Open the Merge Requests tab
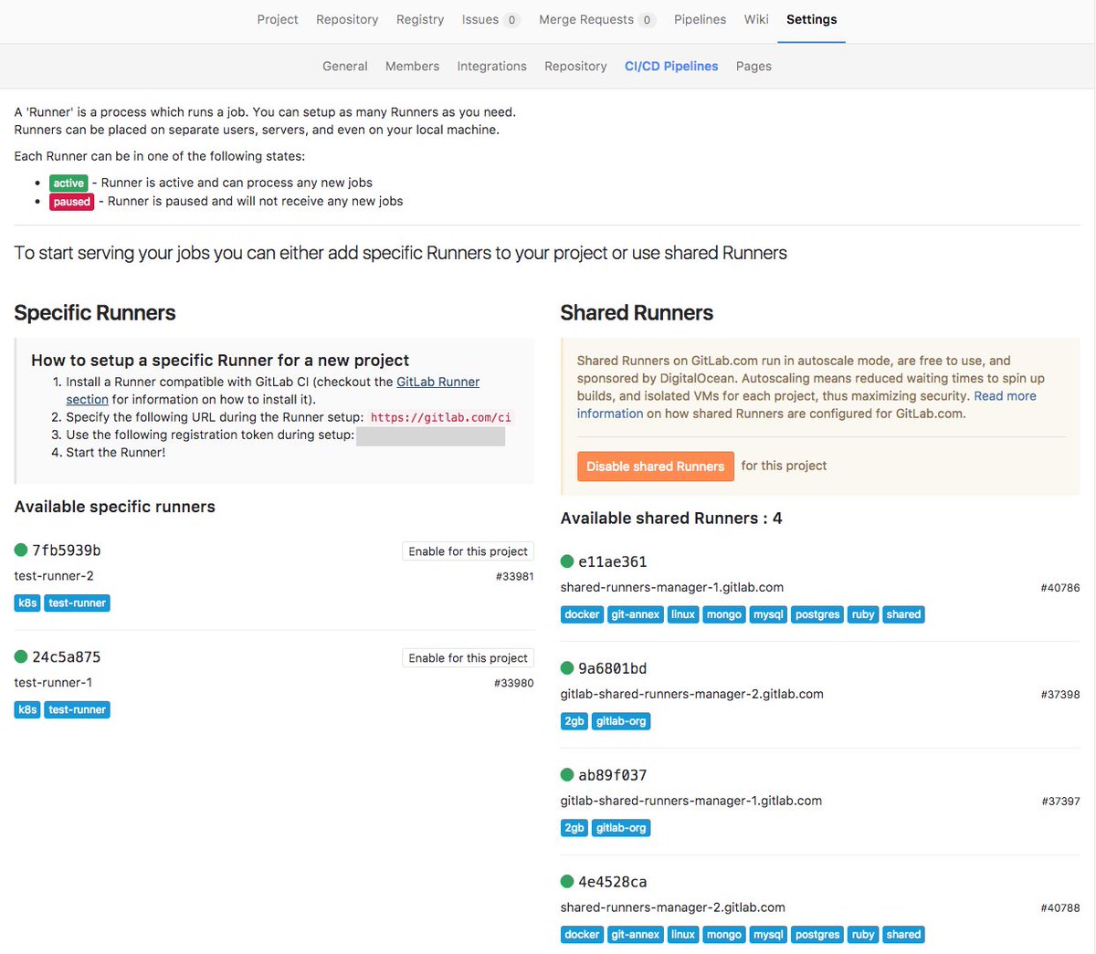 597,19
